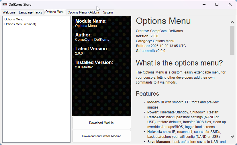Image resolution: width=237 pixels, height=145 pixels.
Task: Click the description pane scrollbar thumb
Action: (232, 40)
